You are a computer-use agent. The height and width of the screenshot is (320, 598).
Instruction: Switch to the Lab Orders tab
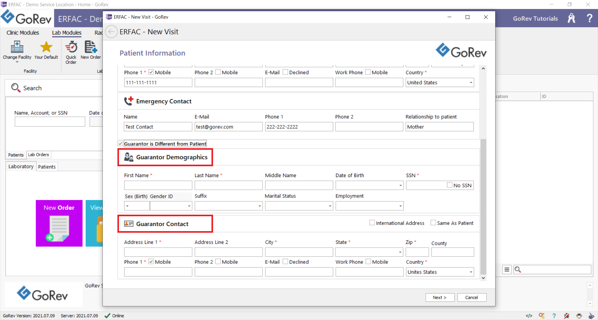pos(39,154)
